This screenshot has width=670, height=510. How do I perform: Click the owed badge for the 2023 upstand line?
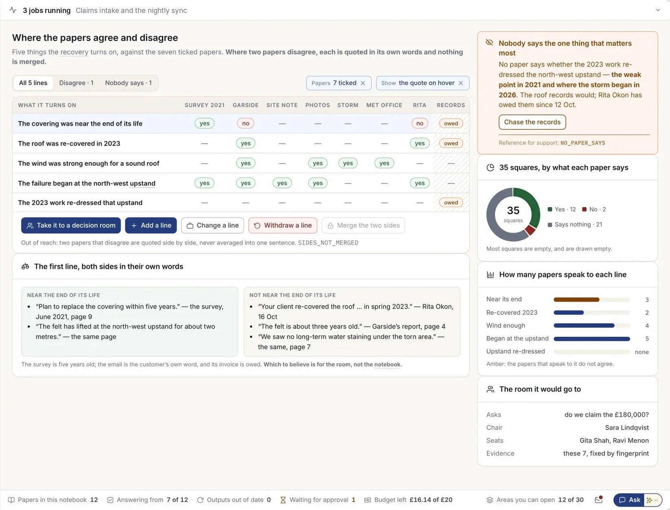click(x=451, y=203)
